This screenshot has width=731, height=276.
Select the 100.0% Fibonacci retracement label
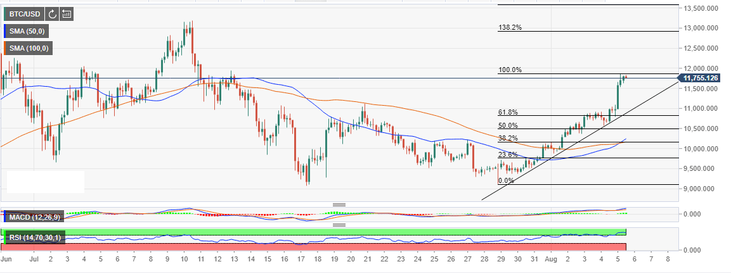pos(511,70)
